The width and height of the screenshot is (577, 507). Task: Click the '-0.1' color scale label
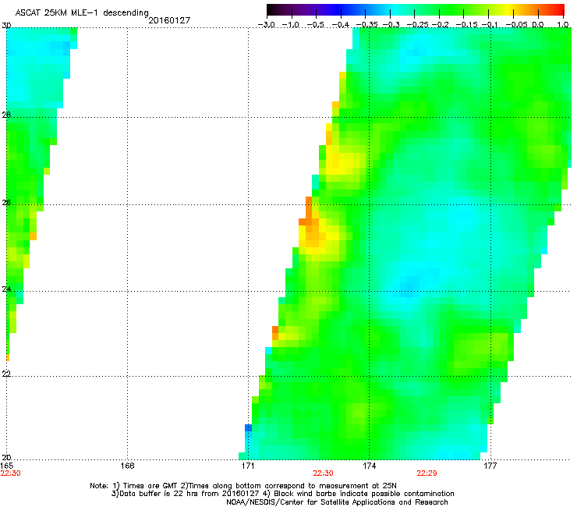(x=490, y=25)
